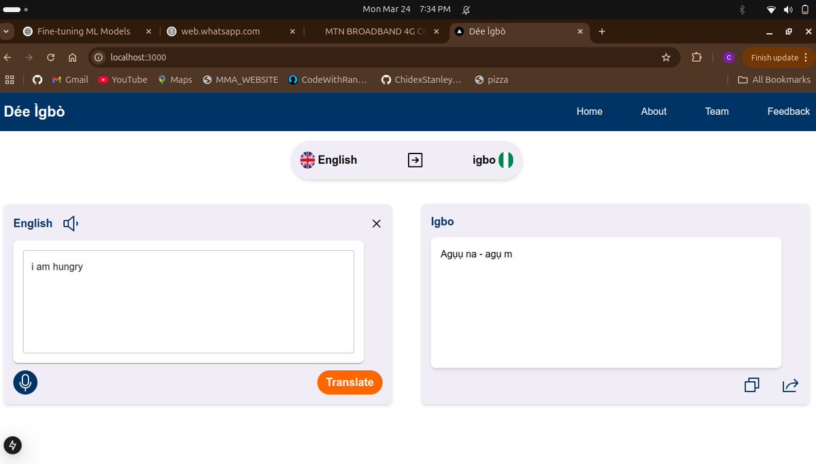816x464 pixels.
Task: Open the system volume icon
Action: 788,10
